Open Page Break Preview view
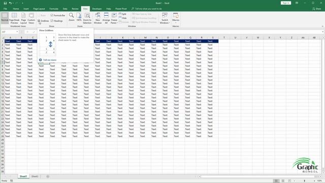 14,18
